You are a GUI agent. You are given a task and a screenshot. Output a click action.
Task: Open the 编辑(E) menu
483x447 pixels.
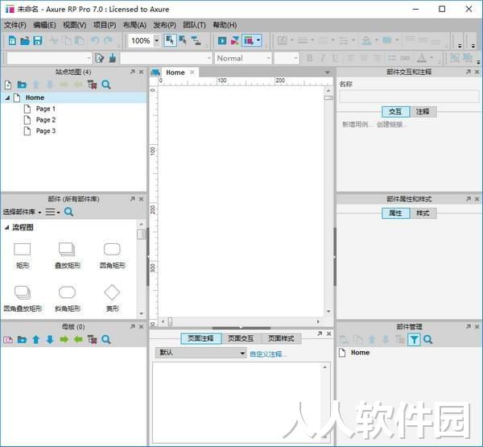click(x=44, y=25)
